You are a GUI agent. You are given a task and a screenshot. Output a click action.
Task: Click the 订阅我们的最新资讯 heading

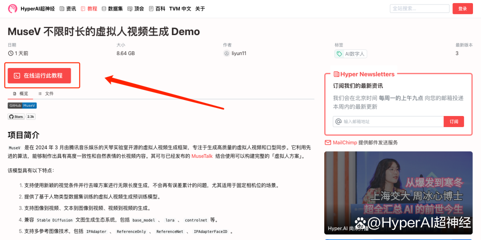(x=358, y=86)
